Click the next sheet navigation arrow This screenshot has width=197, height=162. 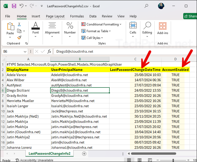tap(15, 154)
